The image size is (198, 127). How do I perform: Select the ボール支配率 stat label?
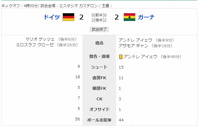coord(99,120)
